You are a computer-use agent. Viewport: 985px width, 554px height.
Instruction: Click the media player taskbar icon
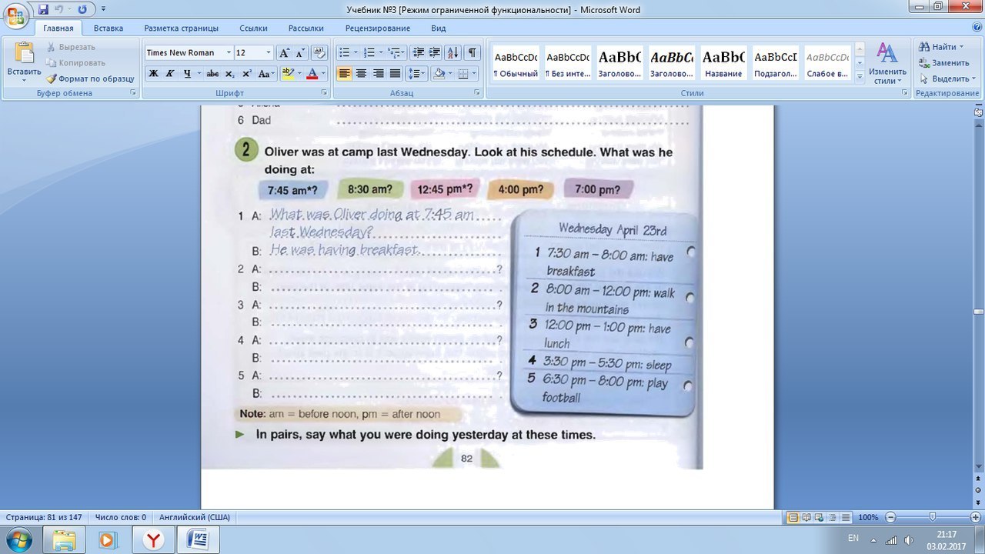click(x=107, y=539)
